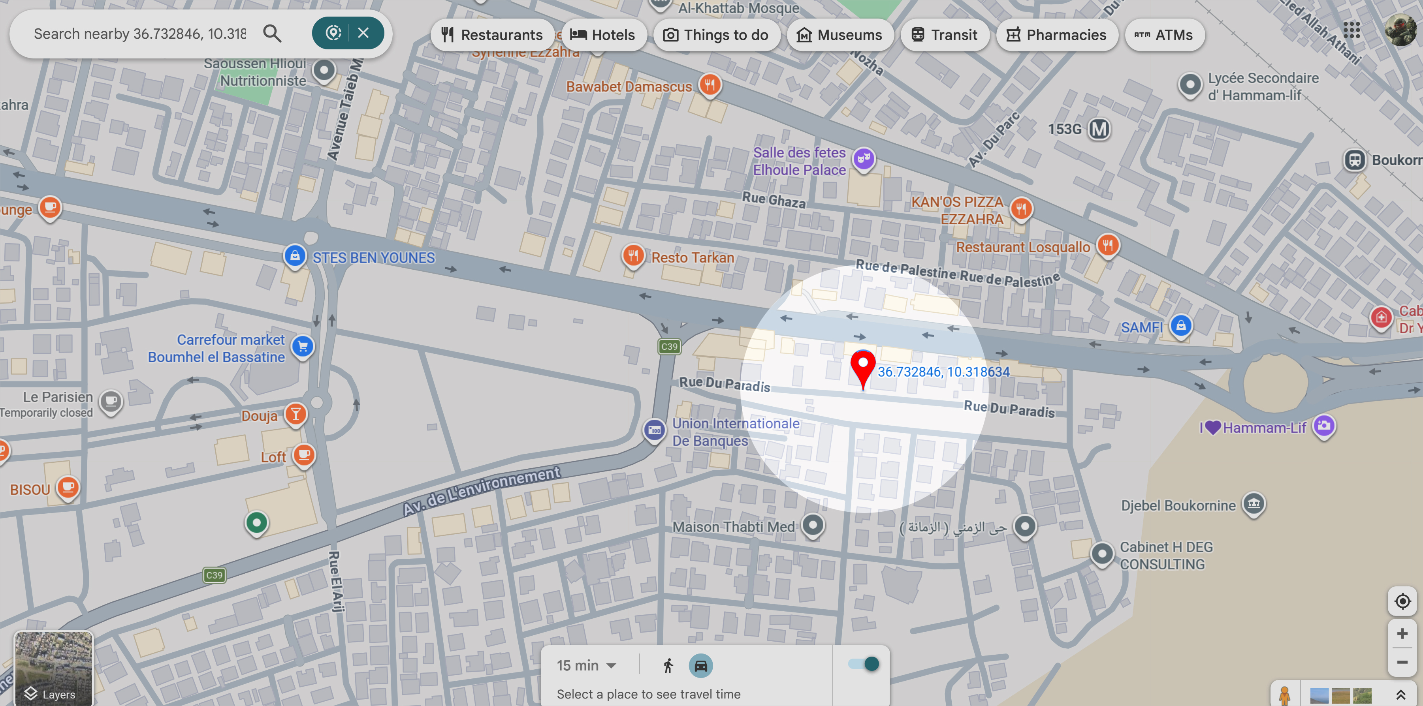Open the 36.732846, 10.318634 coordinates label

pyautogui.click(x=943, y=372)
